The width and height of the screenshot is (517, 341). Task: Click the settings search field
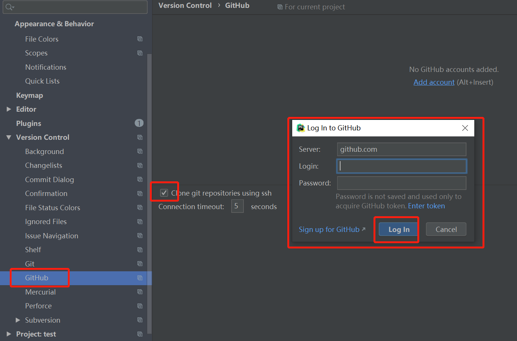[x=75, y=7]
